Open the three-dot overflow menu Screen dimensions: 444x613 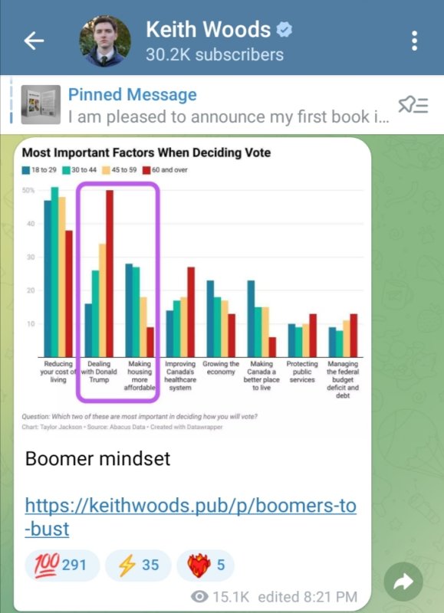414,41
